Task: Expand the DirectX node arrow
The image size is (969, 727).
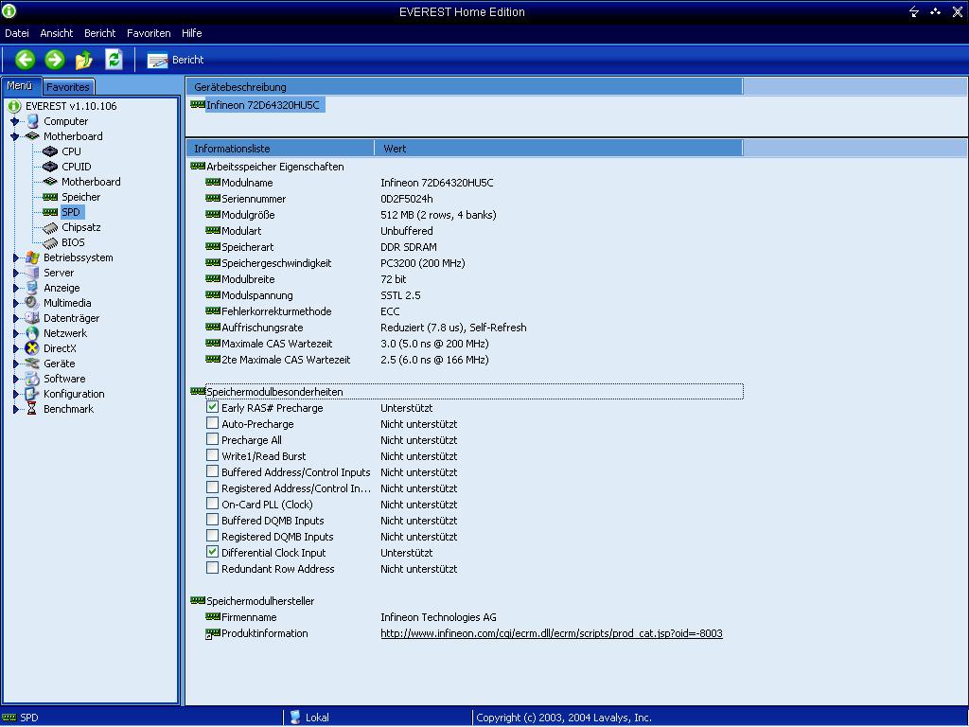Action: point(15,348)
